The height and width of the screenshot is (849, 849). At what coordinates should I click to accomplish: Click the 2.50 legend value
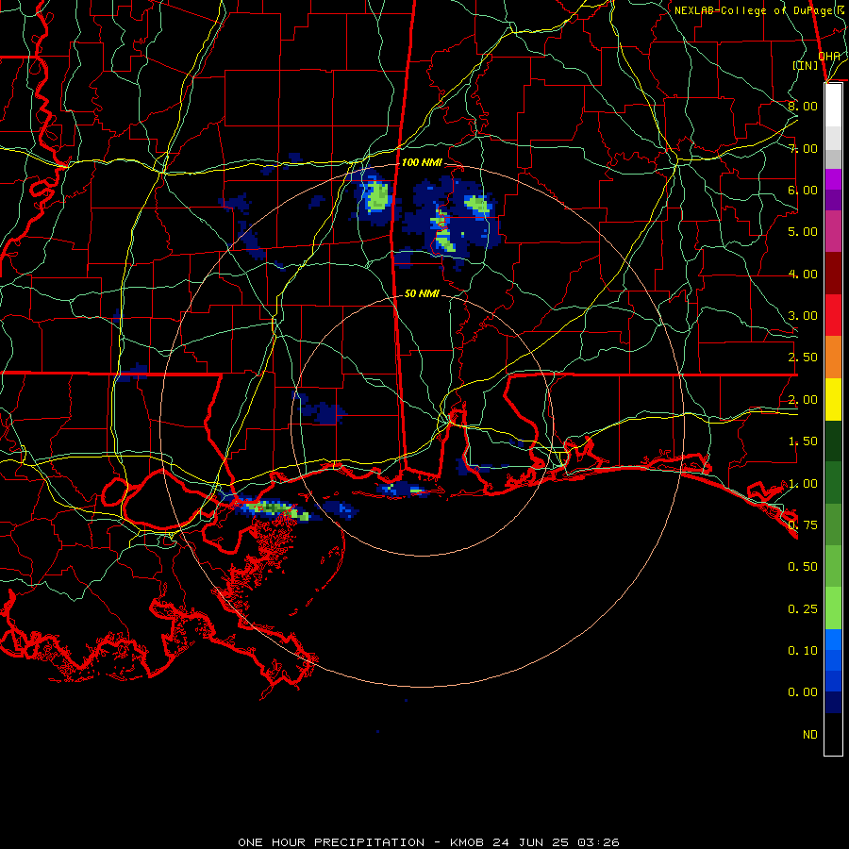coord(803,358)
